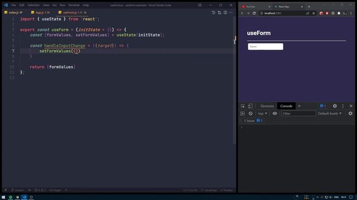
Task: Open the top JavaScript context dropdown
Action: point(263,113)
